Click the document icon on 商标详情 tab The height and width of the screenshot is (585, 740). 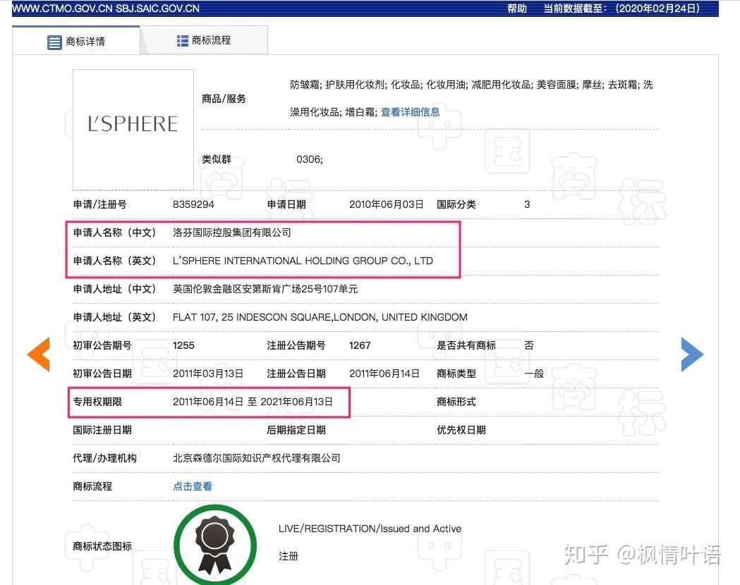[54, 42]
